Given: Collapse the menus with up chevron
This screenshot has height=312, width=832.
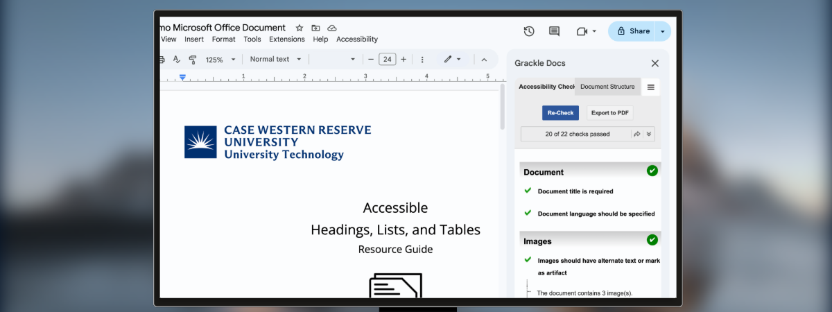Looking at the screenshot, I should (x=484, y=60).
